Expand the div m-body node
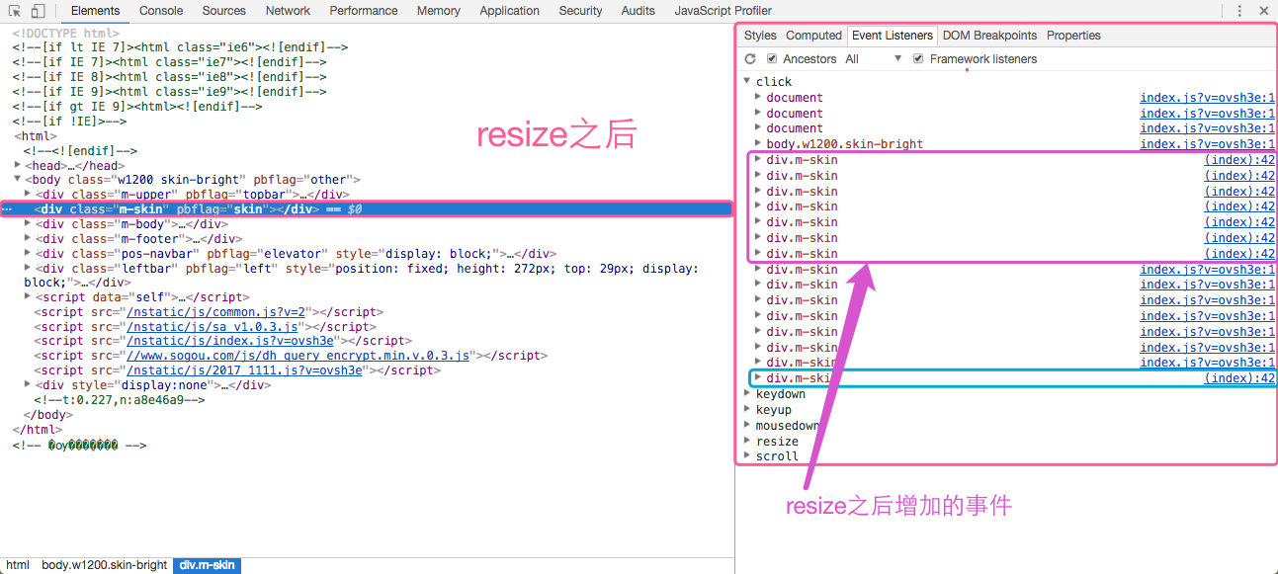 click(28, 224)
